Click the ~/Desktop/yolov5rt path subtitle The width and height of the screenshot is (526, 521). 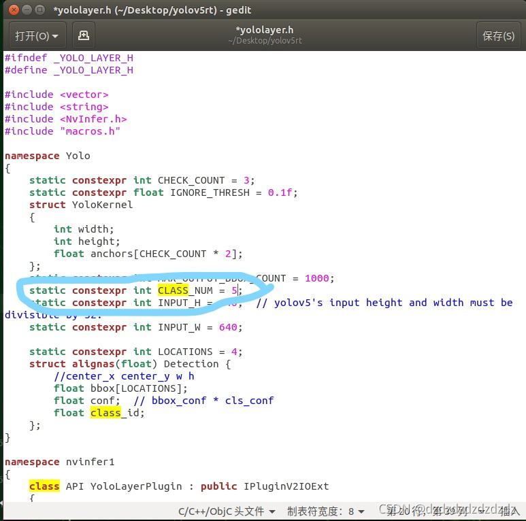pyautogui.click(x=265, y=41)
